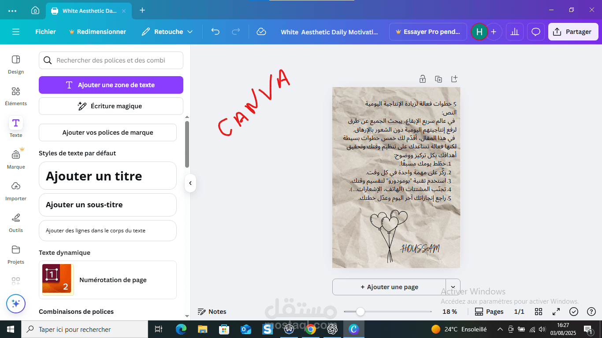Open Google Chrome from the taskbar

pyautogui.click(x=311, y=329)
